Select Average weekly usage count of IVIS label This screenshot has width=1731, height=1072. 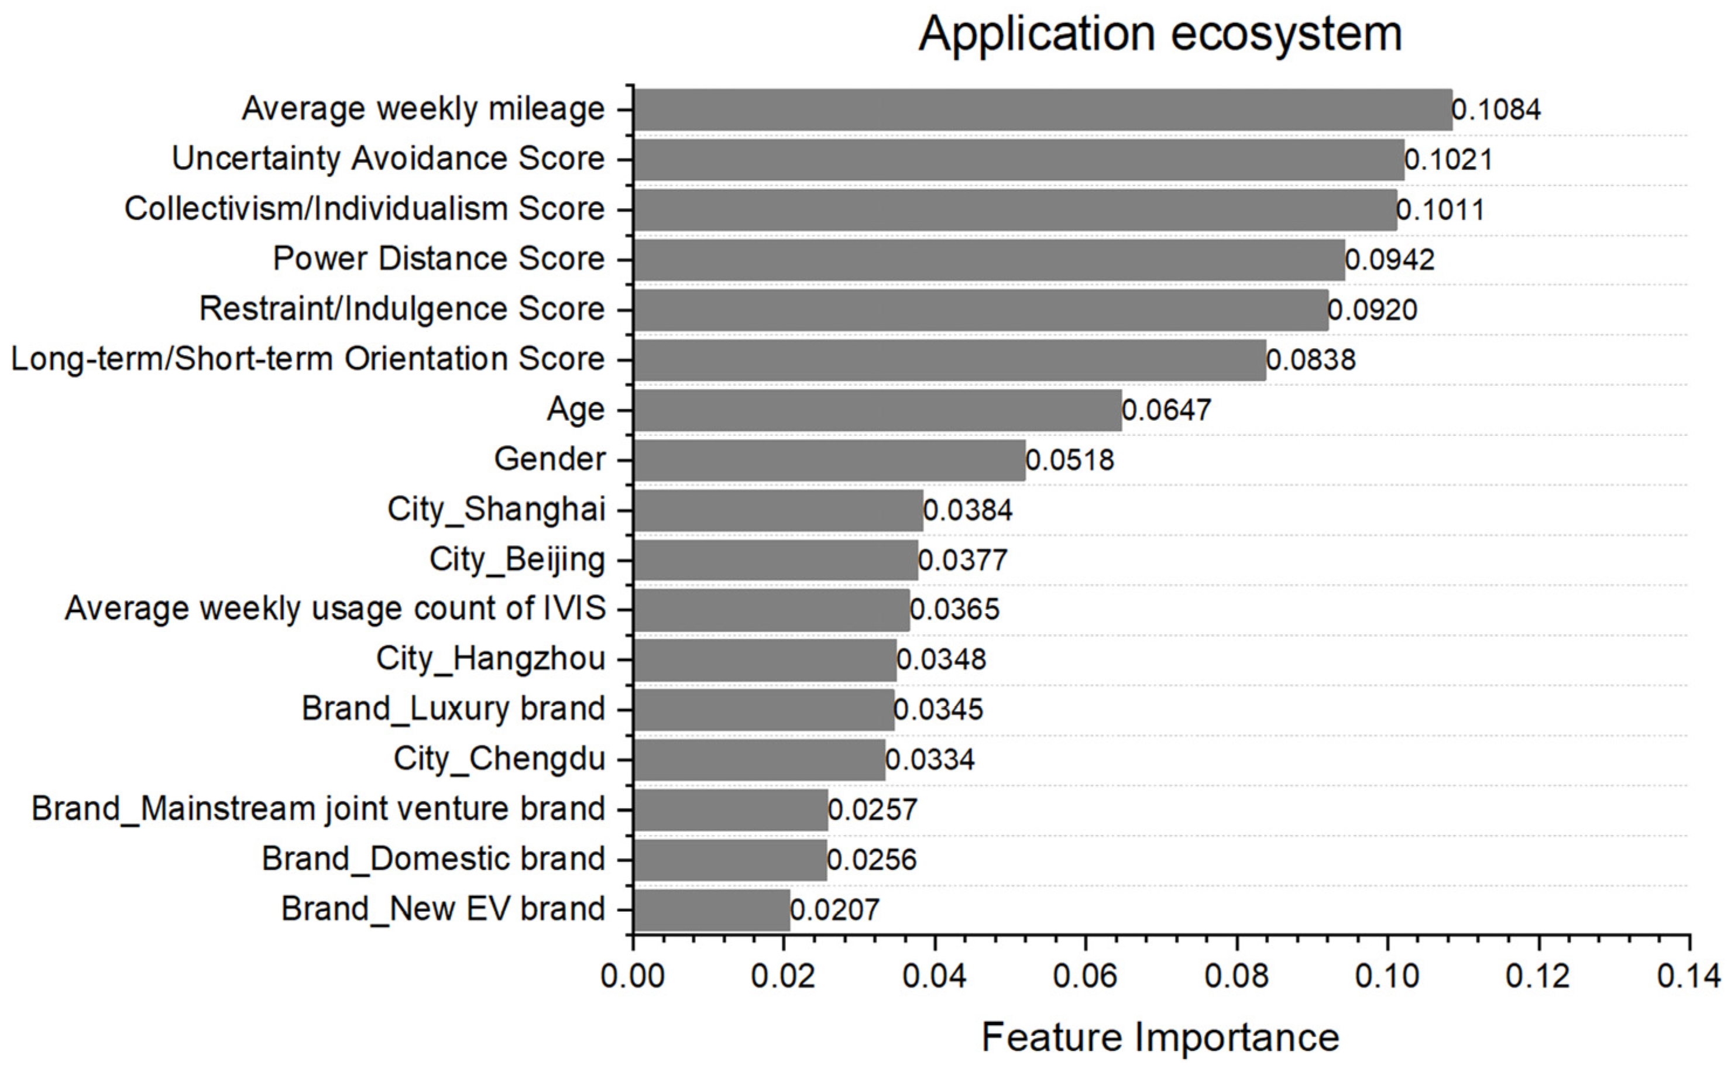pyautogui.click(x=335, y=609)
